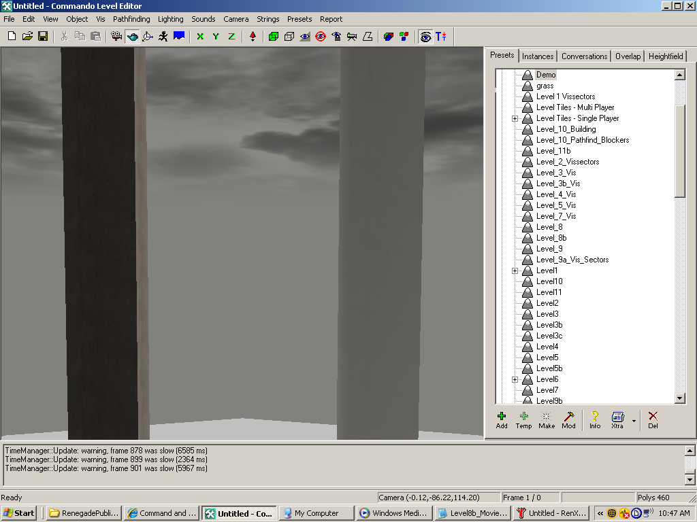Expand the Level Tiles - Single Player node
Image resolution: width=697 pixels, height=522 pixels.
[515, 118]
